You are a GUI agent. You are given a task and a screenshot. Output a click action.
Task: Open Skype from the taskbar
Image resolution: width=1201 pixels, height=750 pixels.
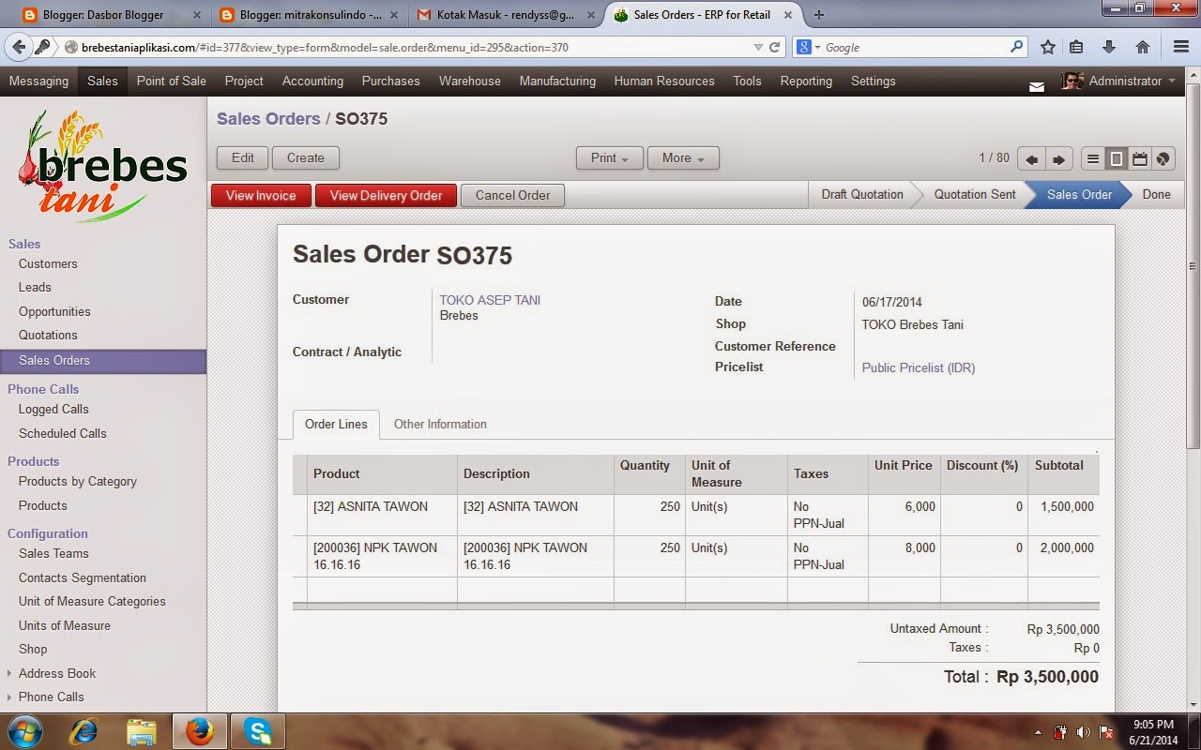pyautogui.click(x=257, y=730)
